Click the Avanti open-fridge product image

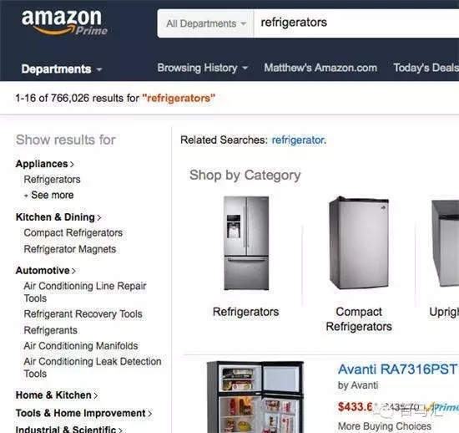point(255,397)
